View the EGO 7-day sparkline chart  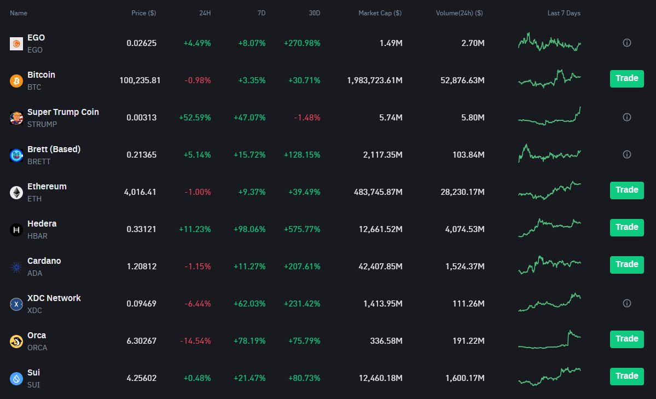pos(549,42)
